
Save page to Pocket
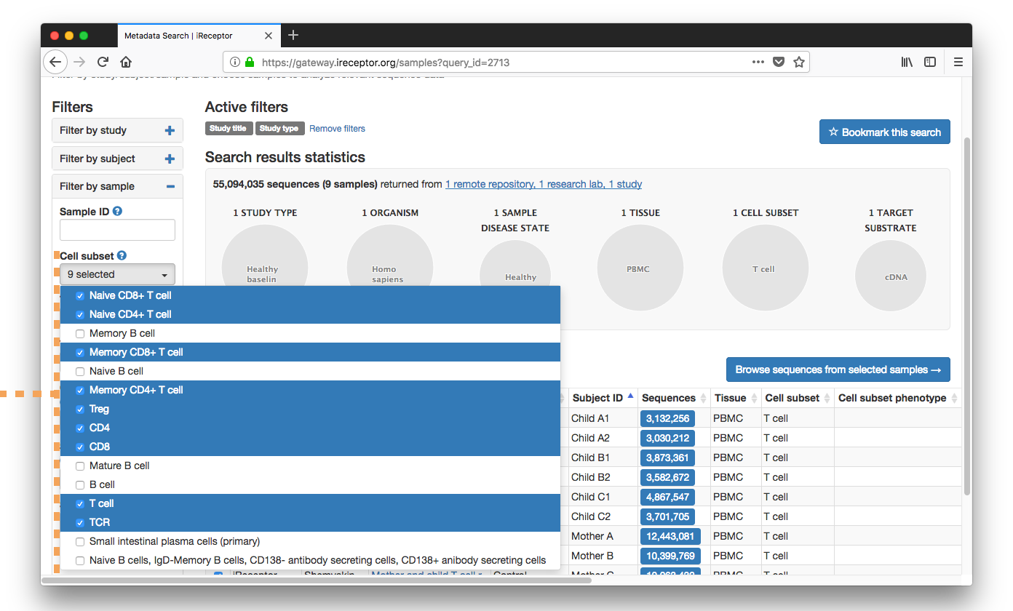[779, 62]
